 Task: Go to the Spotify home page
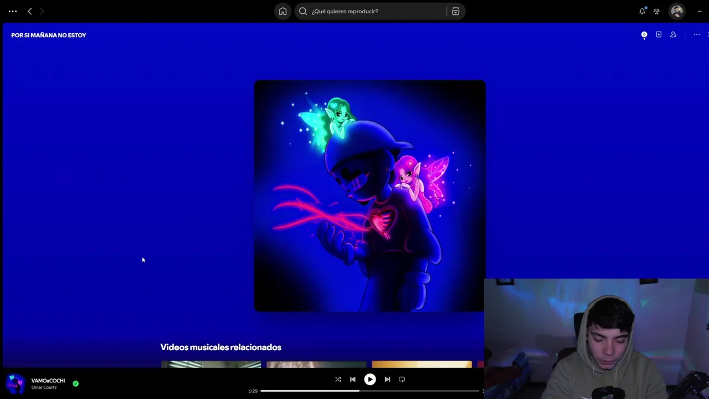pyautogui.click(x=283, y=11)
